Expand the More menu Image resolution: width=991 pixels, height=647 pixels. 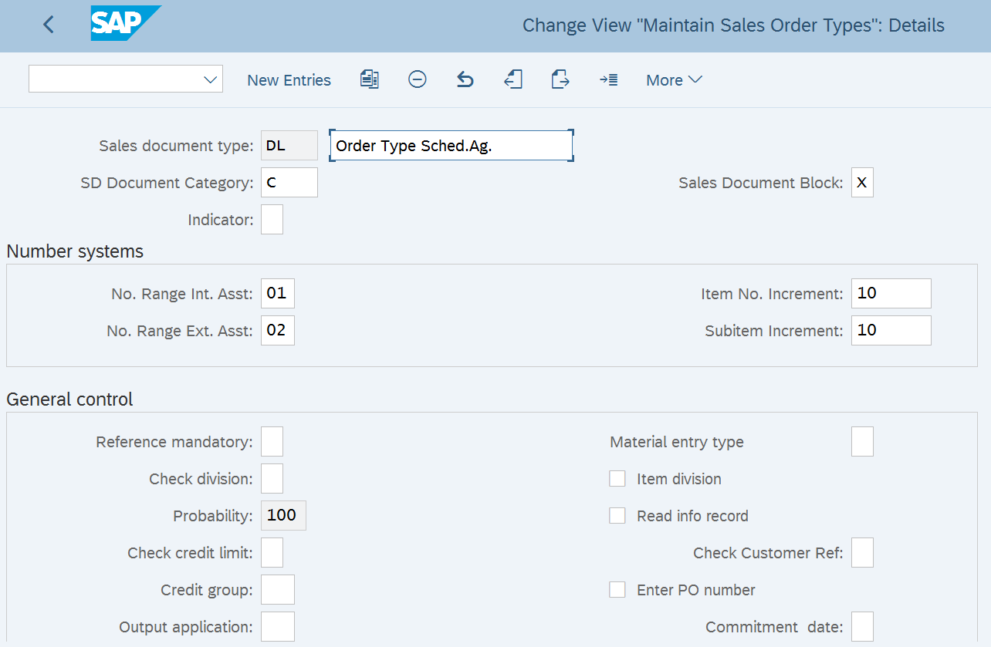674,80
